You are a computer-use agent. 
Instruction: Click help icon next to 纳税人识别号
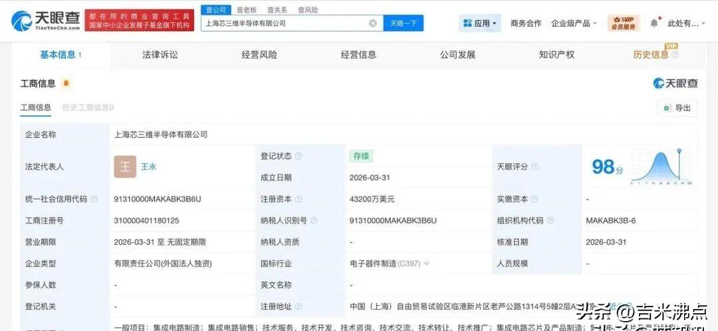click(314, 221)
